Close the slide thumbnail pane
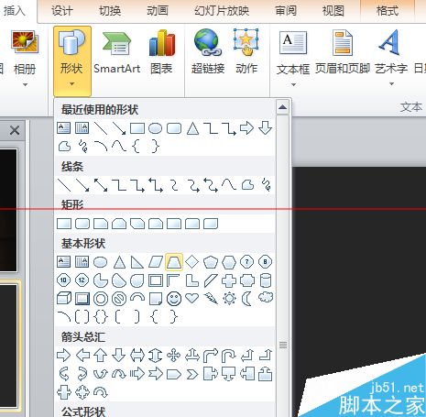426x417 pixels. click(15, 131)
